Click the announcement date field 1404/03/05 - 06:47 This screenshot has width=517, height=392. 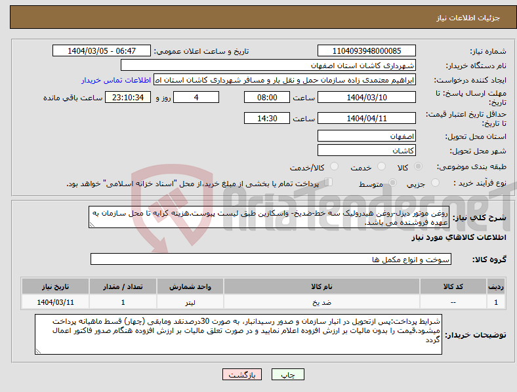[x=102, y=51]
